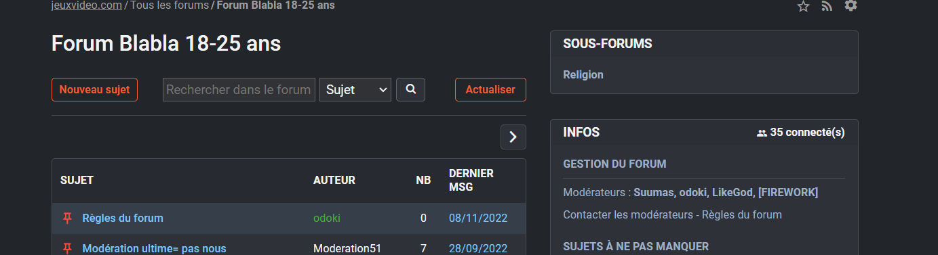Go to Tous les forums breadcrumb
This screenshot has height=255, width=938.
click(170, 5)
